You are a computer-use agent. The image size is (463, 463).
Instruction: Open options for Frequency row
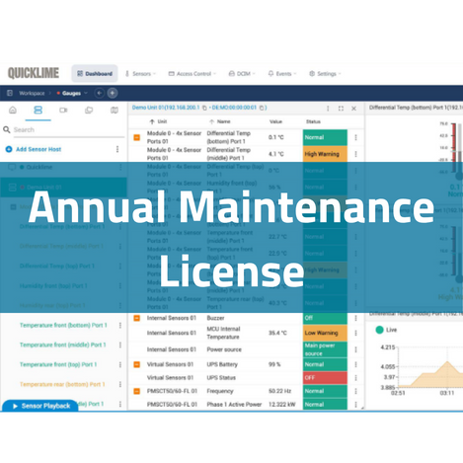355,391
